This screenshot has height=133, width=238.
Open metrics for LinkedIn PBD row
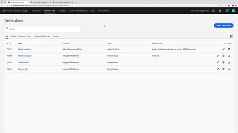[x=229, y=63]
